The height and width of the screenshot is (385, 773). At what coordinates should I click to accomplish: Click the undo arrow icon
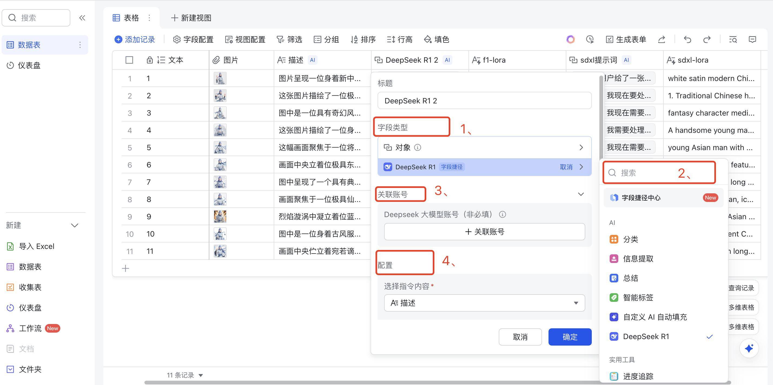(x=688, y=39)
